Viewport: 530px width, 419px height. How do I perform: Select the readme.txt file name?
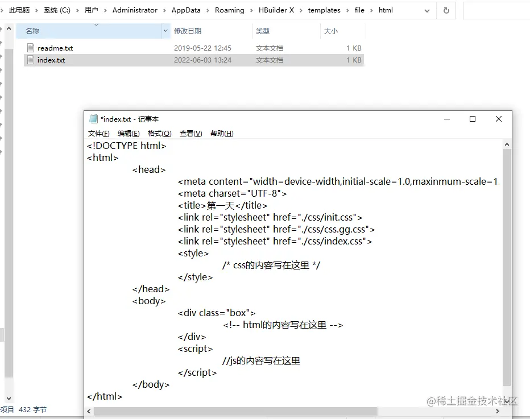[x=55, y=48]
